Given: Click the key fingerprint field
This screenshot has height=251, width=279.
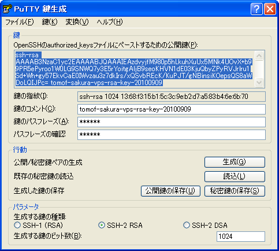Looking at the screenshot, I should pos(172,97).
